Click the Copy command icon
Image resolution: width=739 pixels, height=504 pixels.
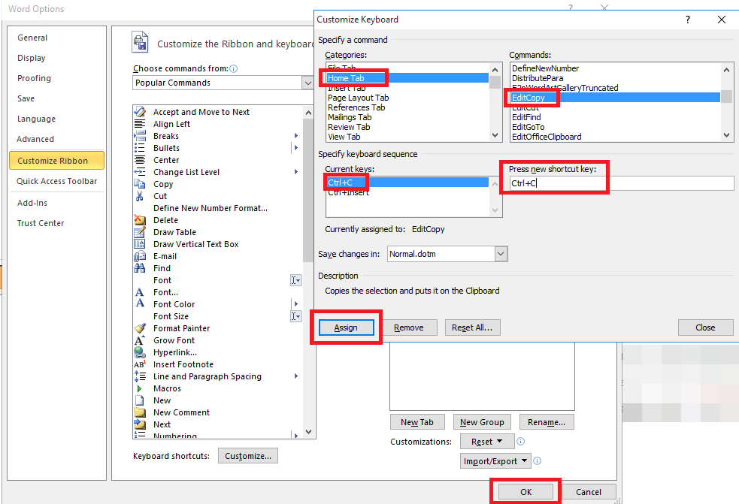[x=140, y=184]
